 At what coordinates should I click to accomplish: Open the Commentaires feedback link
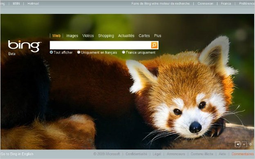tap(243, 154)
